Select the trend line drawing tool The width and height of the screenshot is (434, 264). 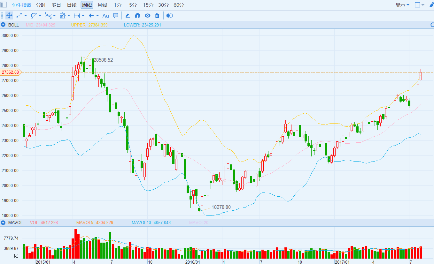pyautogui.click(x=19, y=15)
